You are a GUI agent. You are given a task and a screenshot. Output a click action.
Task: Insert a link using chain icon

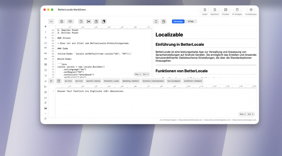[45, 103]
